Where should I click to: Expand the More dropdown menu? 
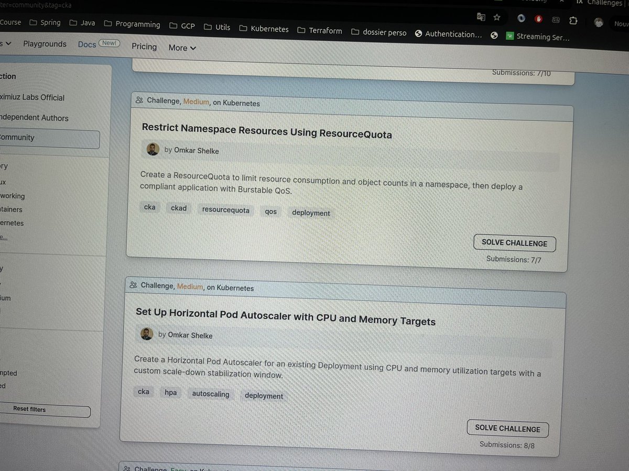click(182, 48)
